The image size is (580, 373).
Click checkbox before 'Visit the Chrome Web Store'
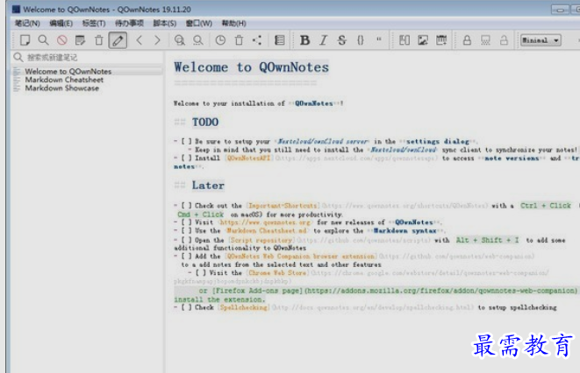pos(201,273)
